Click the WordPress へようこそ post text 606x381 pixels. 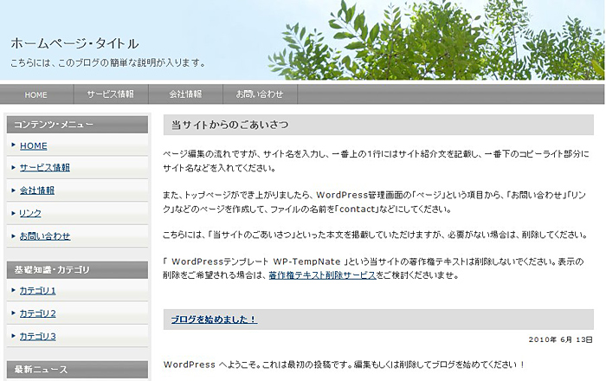[x=345, y=365]
